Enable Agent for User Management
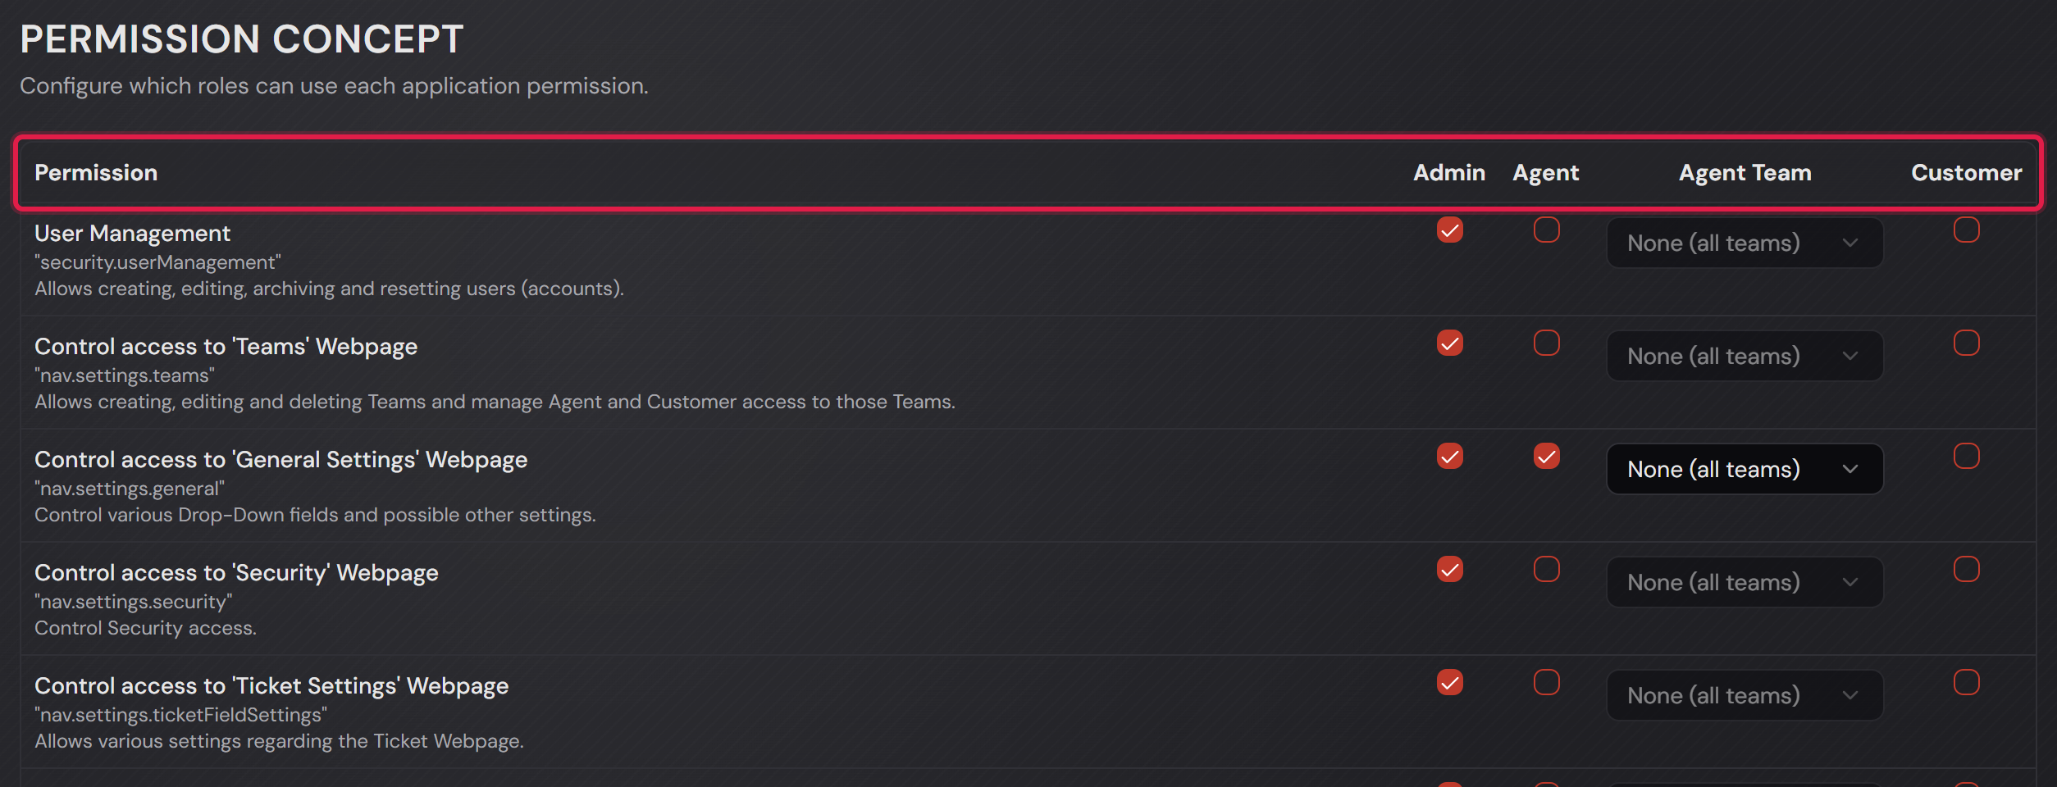The height and width of the screenshot is (787, 2057). click(x=1546, y=230)
